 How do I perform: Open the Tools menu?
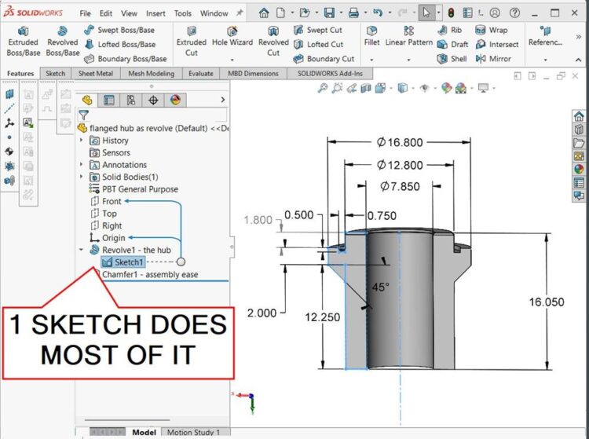click(x=182, y=13)
